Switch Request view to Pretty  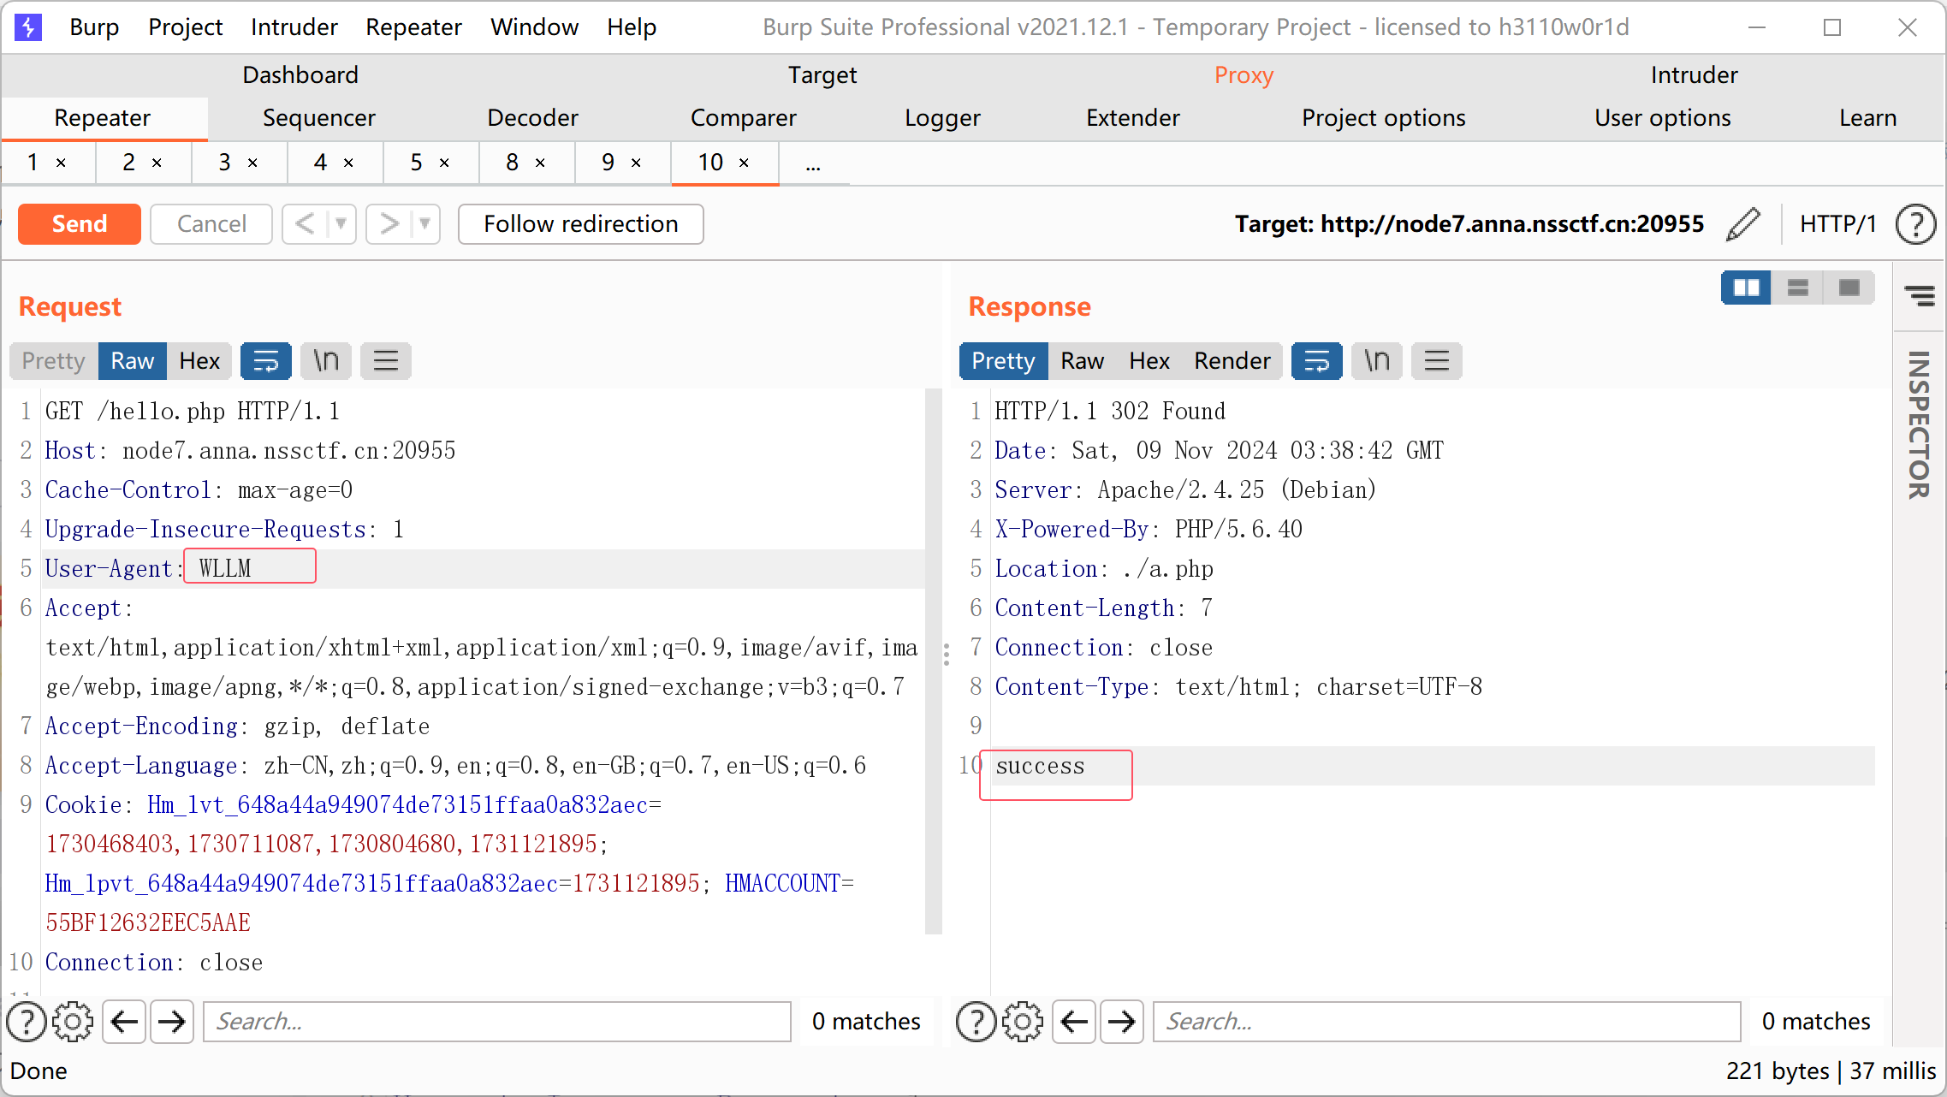point(54,361)
